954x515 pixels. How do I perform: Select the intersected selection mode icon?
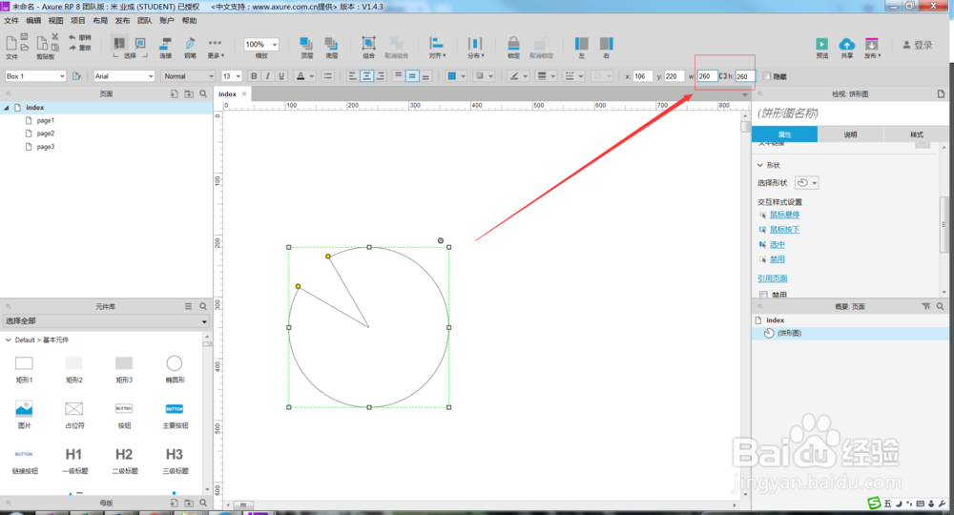point(119,43)
